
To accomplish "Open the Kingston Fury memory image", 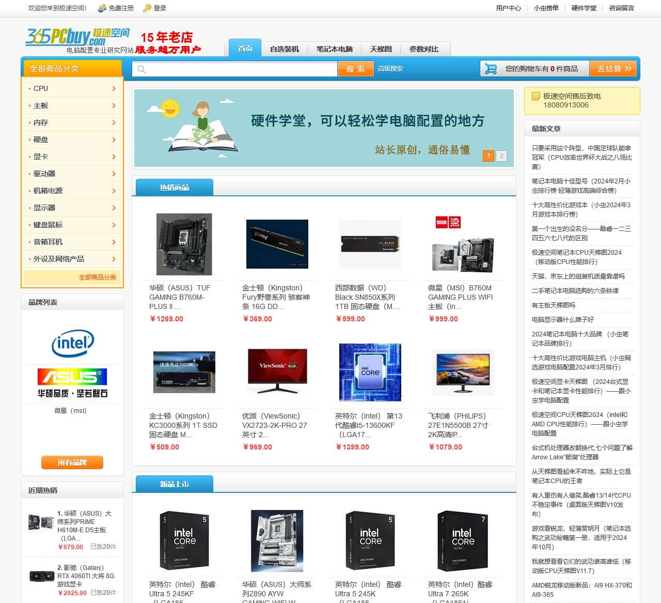I will tap(277, 244).
